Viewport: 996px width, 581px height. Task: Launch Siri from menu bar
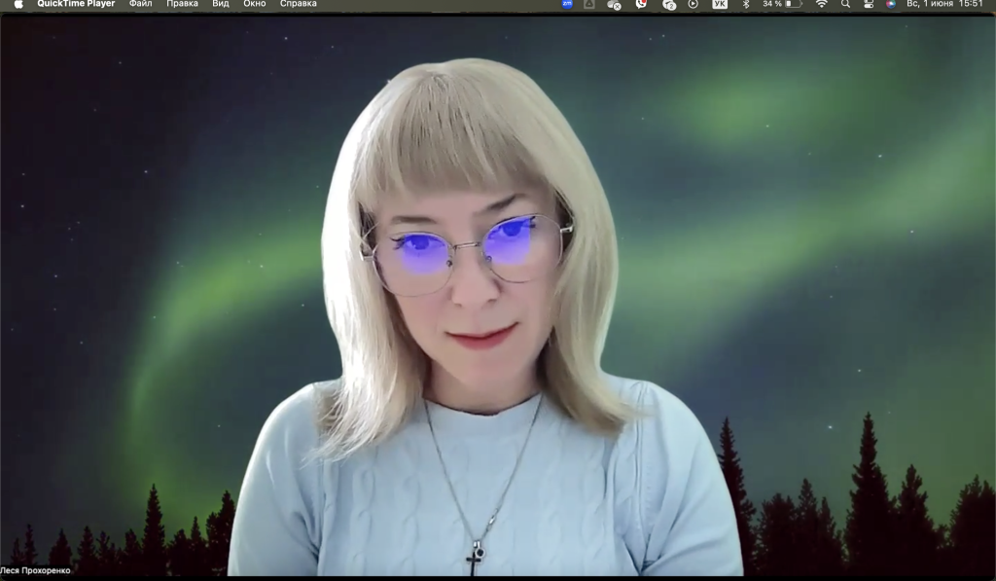click(891, 4)
